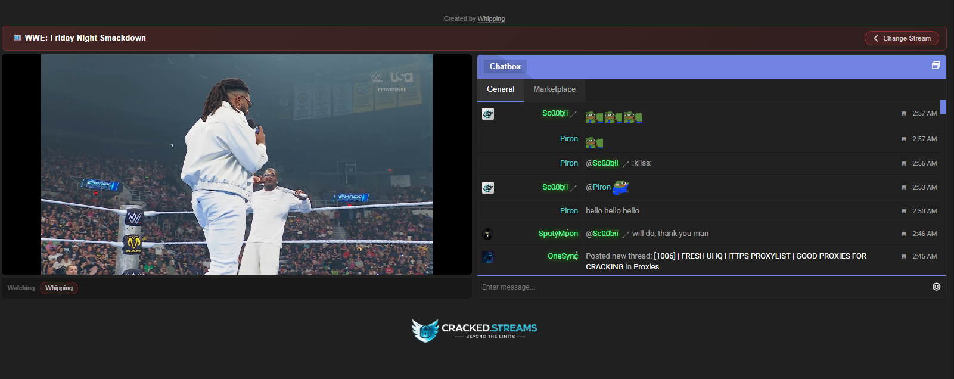The width and height of the screenshot is (954, 379).
Task: Click the chat scrollbar thumb
Action: click(x=943, y=107)
